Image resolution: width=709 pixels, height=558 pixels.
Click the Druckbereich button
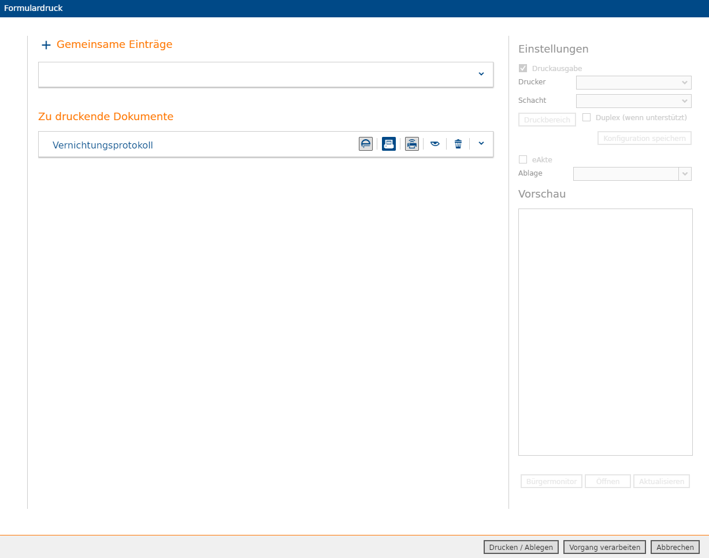547,120
